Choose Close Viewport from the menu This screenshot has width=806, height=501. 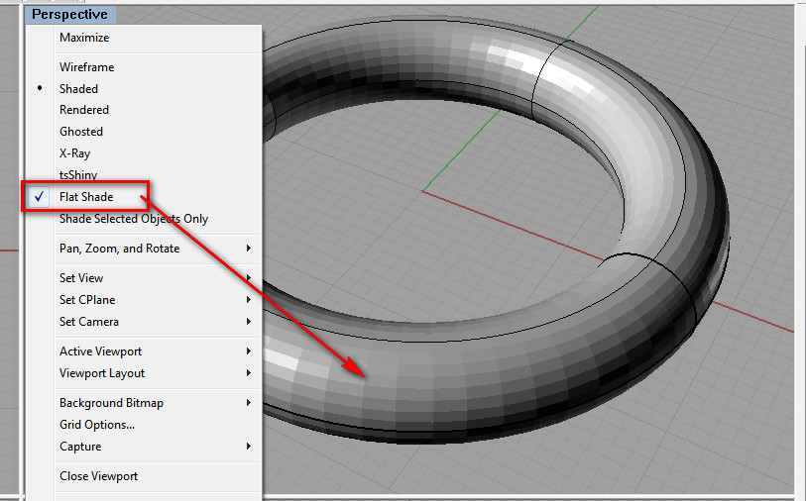tap(98, 476)
